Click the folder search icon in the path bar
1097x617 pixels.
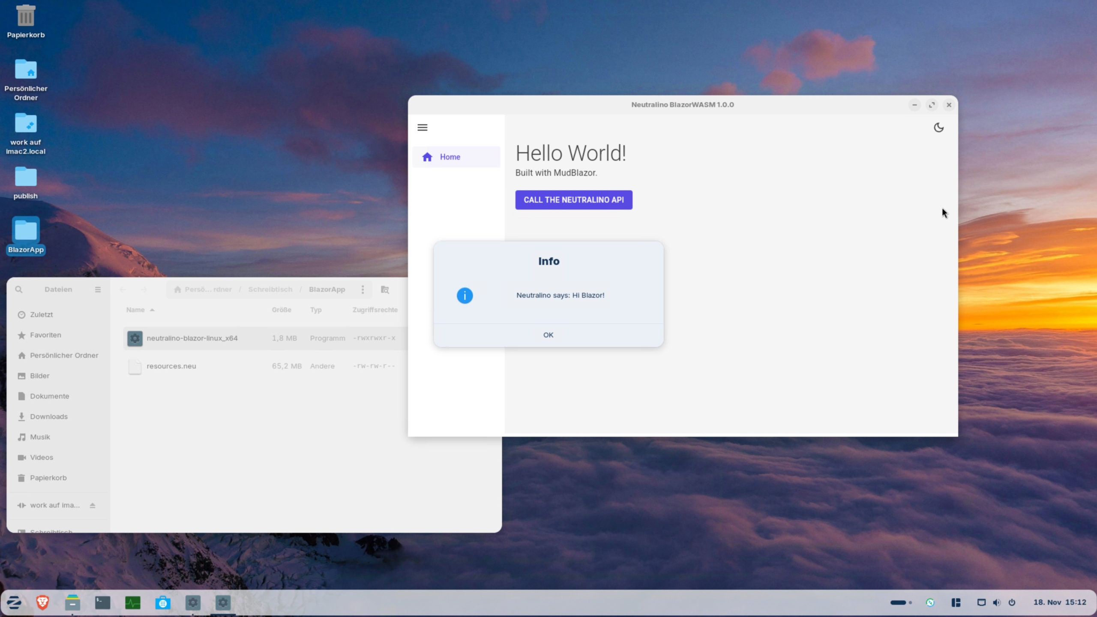(384, 289)
